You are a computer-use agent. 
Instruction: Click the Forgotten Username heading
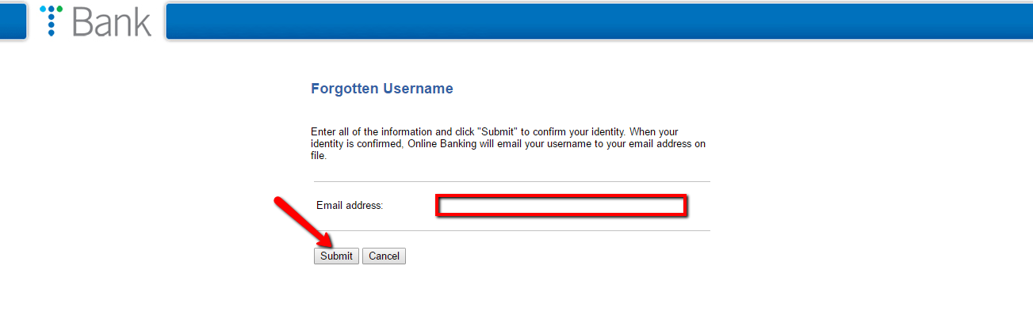382,89
